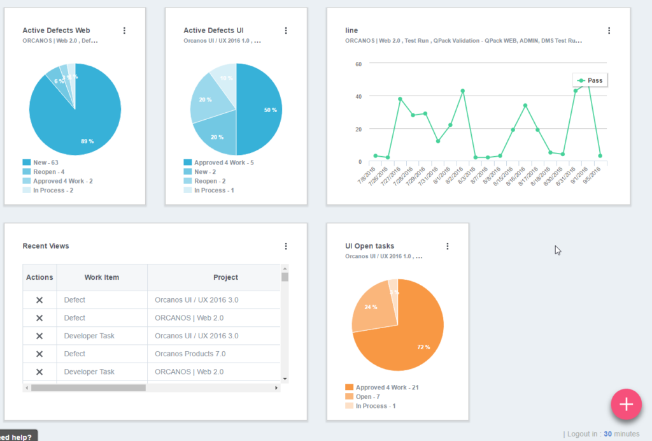
Task: Remove the last Developer Task row via X icon
Action: 39,372
